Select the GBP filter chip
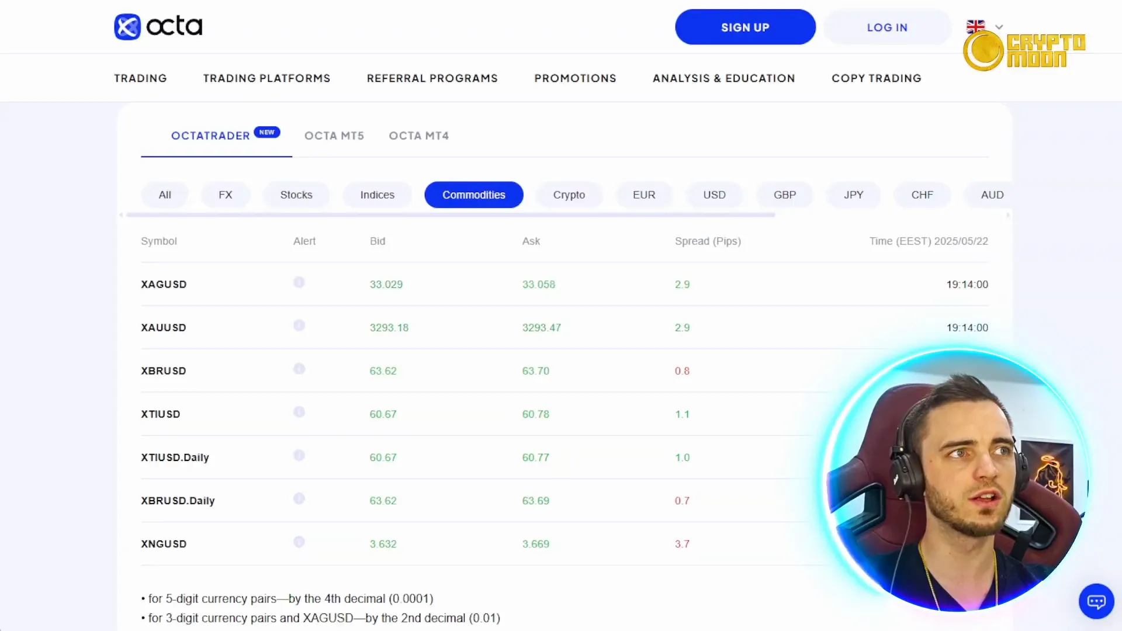 pyautogui.click(x=785, y=195)
